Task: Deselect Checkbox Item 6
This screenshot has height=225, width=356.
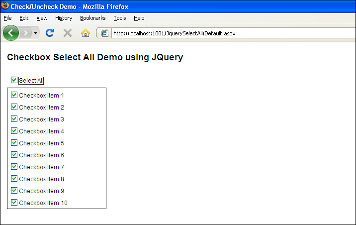Action: [14, 155]
